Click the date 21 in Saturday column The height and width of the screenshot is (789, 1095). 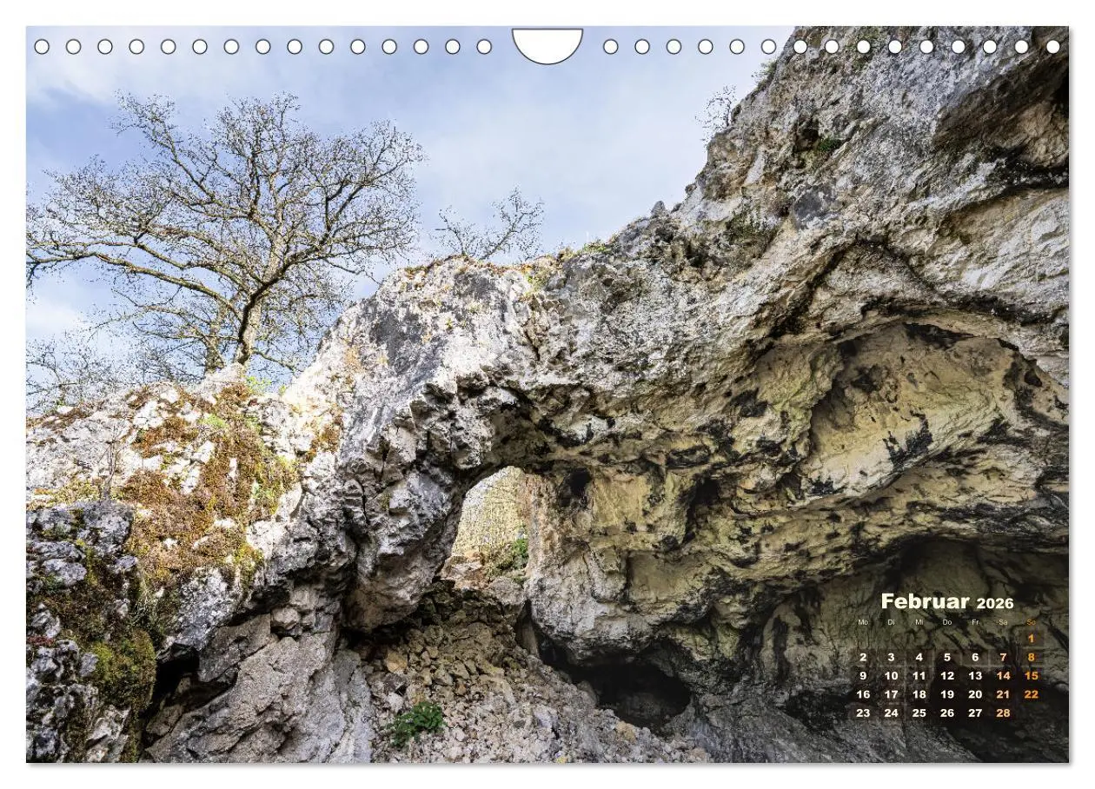pos(1003,694)
